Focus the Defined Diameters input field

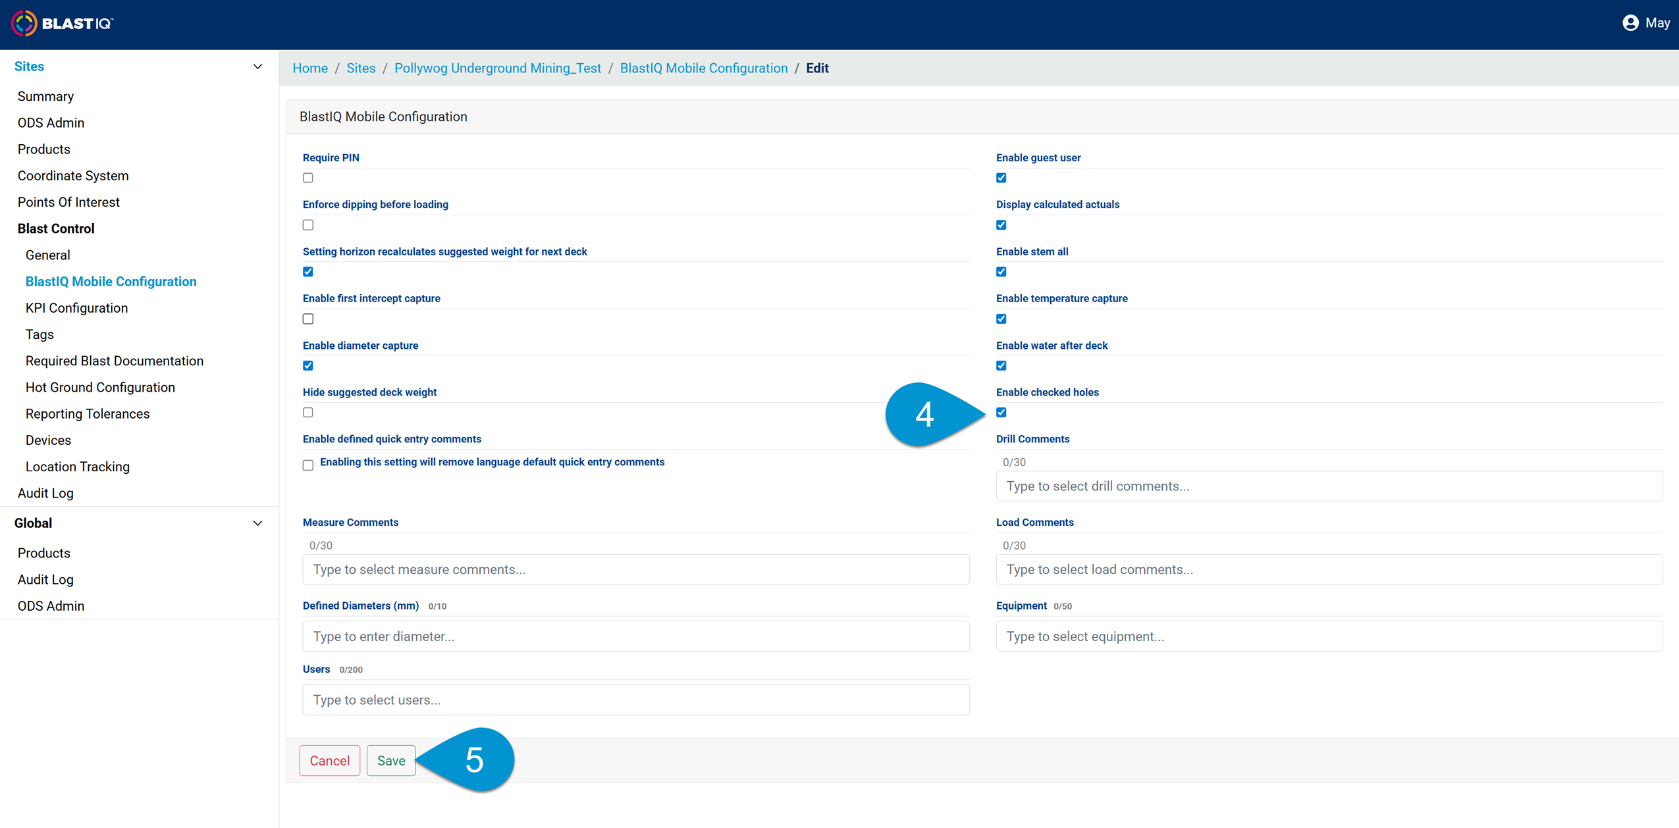[636, 637]
